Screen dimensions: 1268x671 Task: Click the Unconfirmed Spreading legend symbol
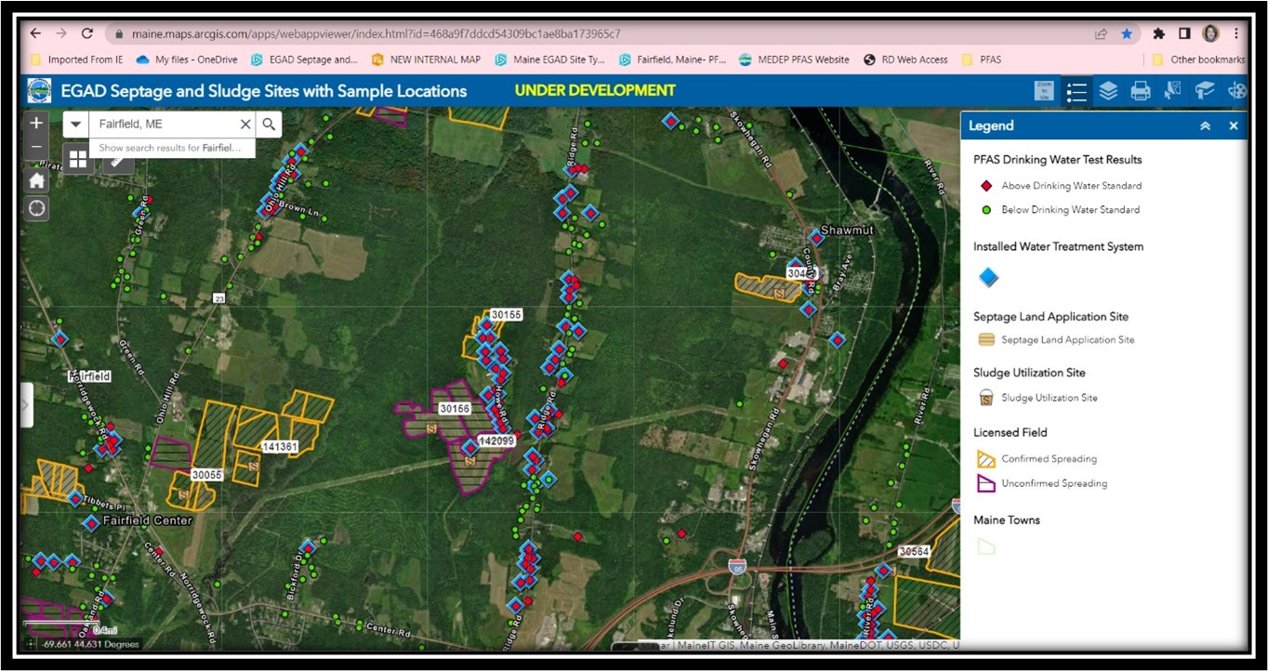(x=986, y=483)
